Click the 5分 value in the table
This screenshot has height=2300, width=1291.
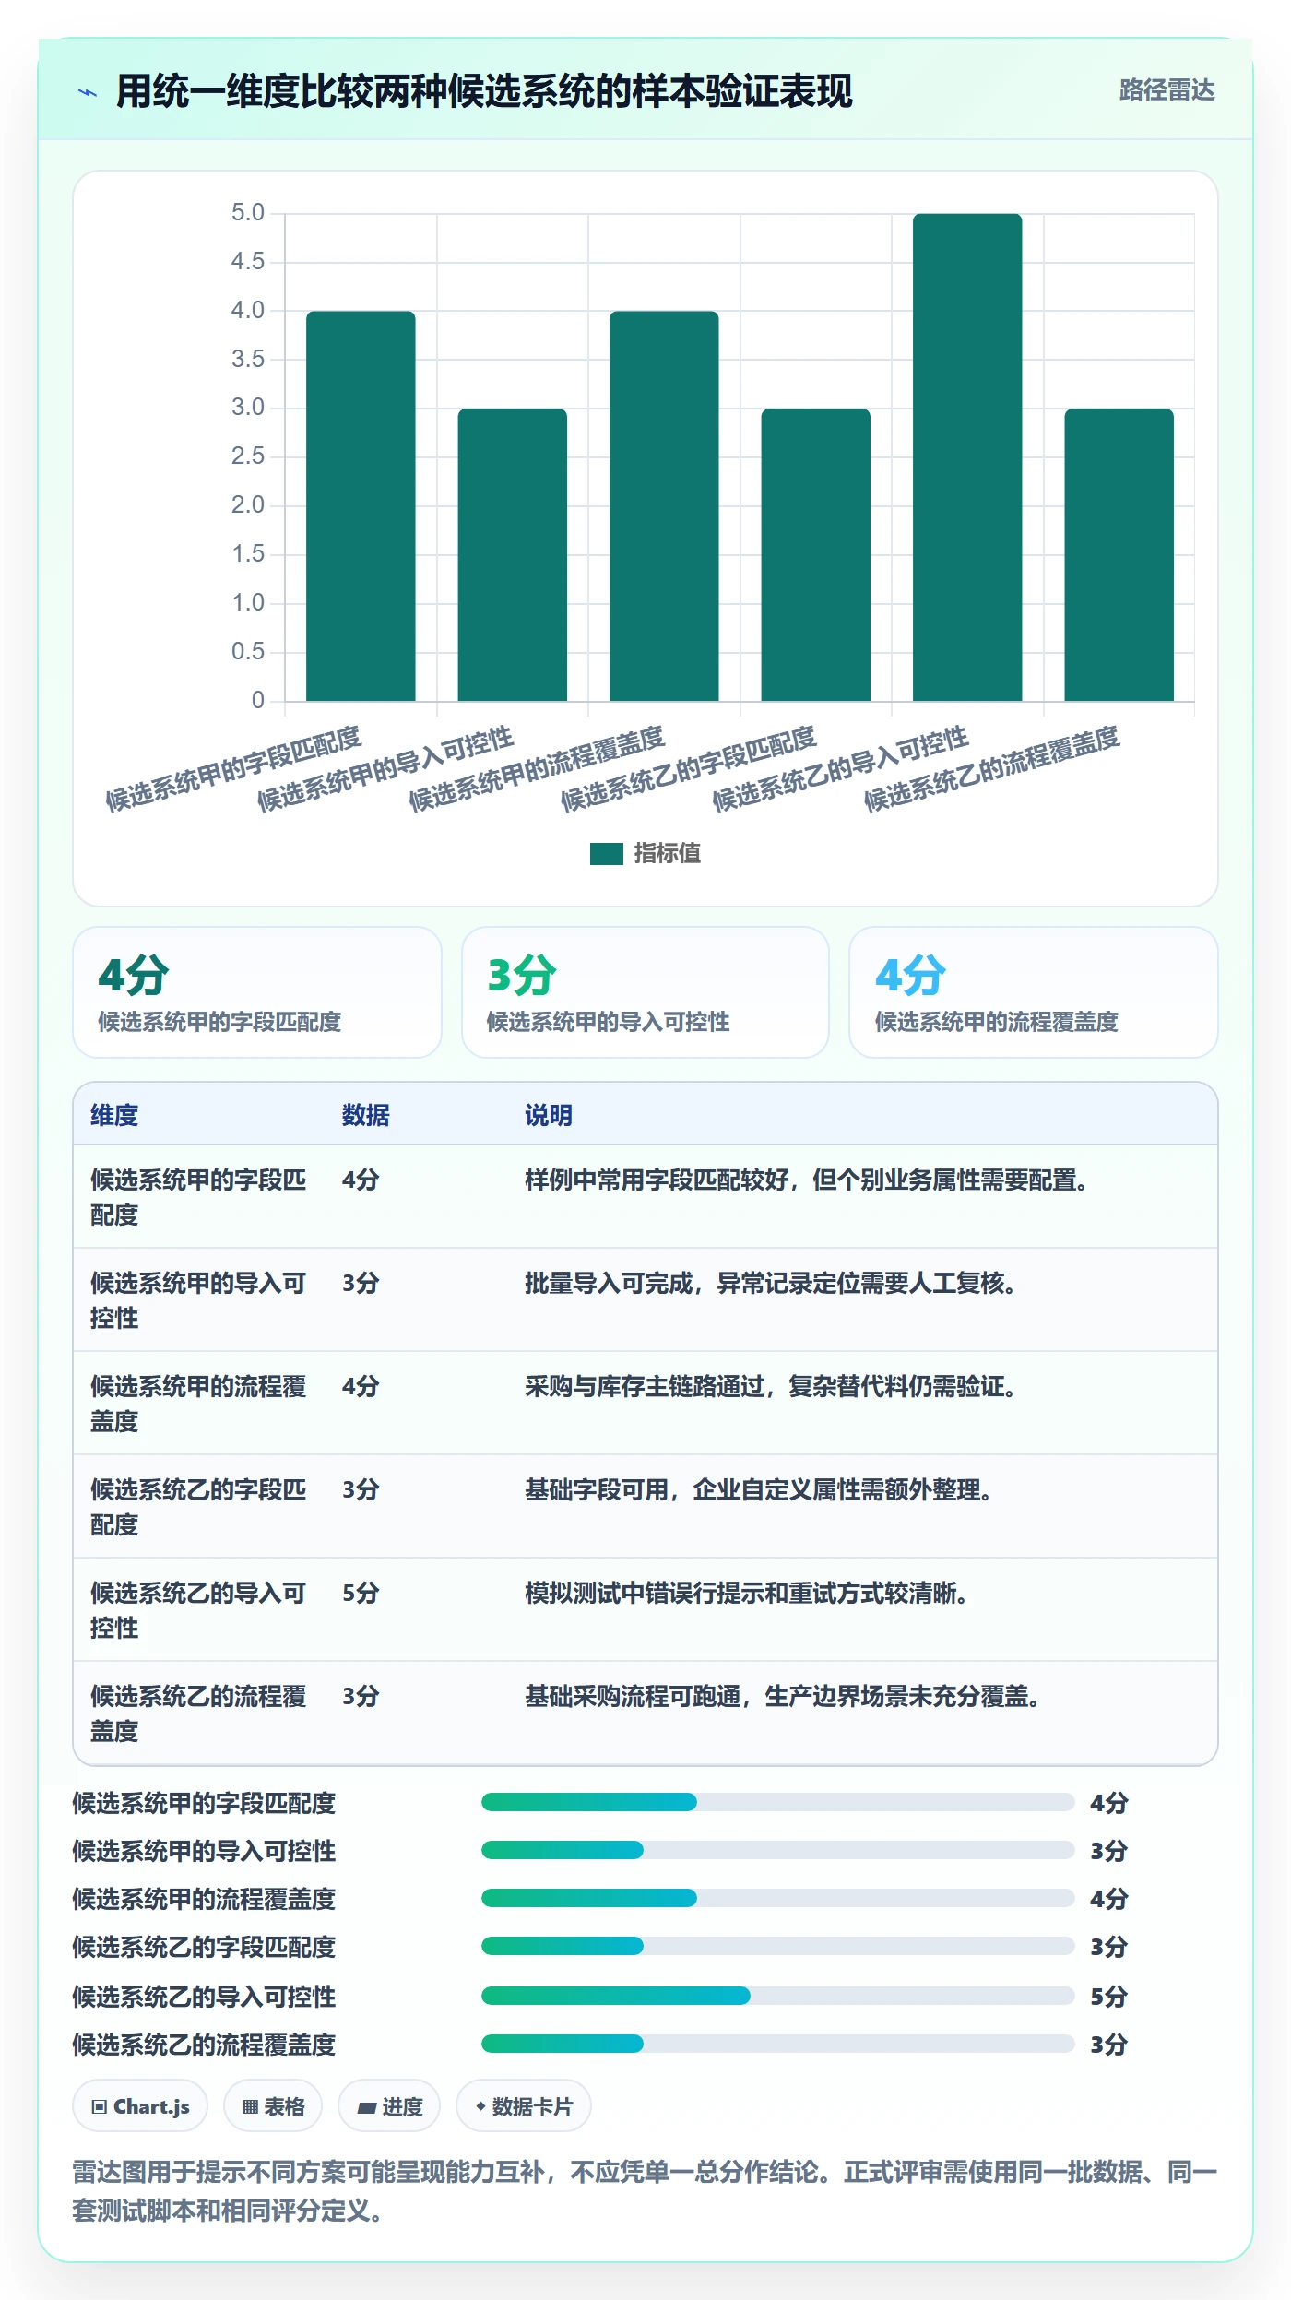pyautogui.click(x=361, y=1593)
